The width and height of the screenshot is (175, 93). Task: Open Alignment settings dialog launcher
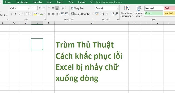(x=93, y=19)
